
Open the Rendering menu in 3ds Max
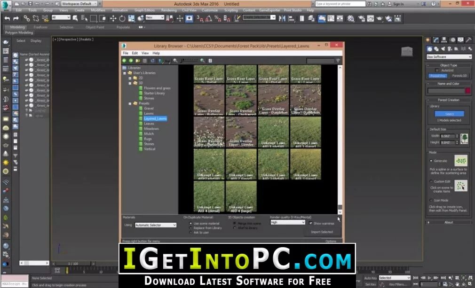[x=169, y=10]
